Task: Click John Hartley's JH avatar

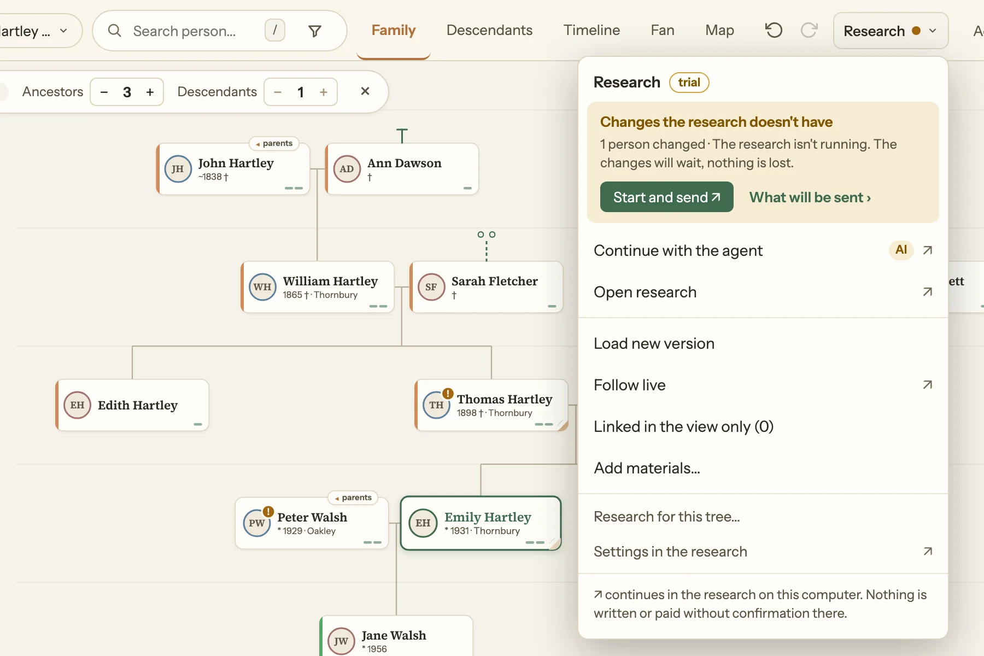Action: 178,169
